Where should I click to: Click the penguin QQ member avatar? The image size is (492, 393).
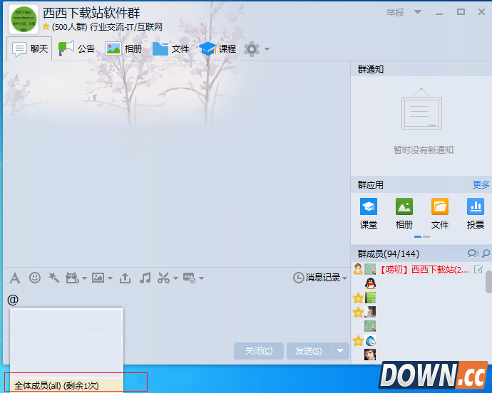coord(370,283)
